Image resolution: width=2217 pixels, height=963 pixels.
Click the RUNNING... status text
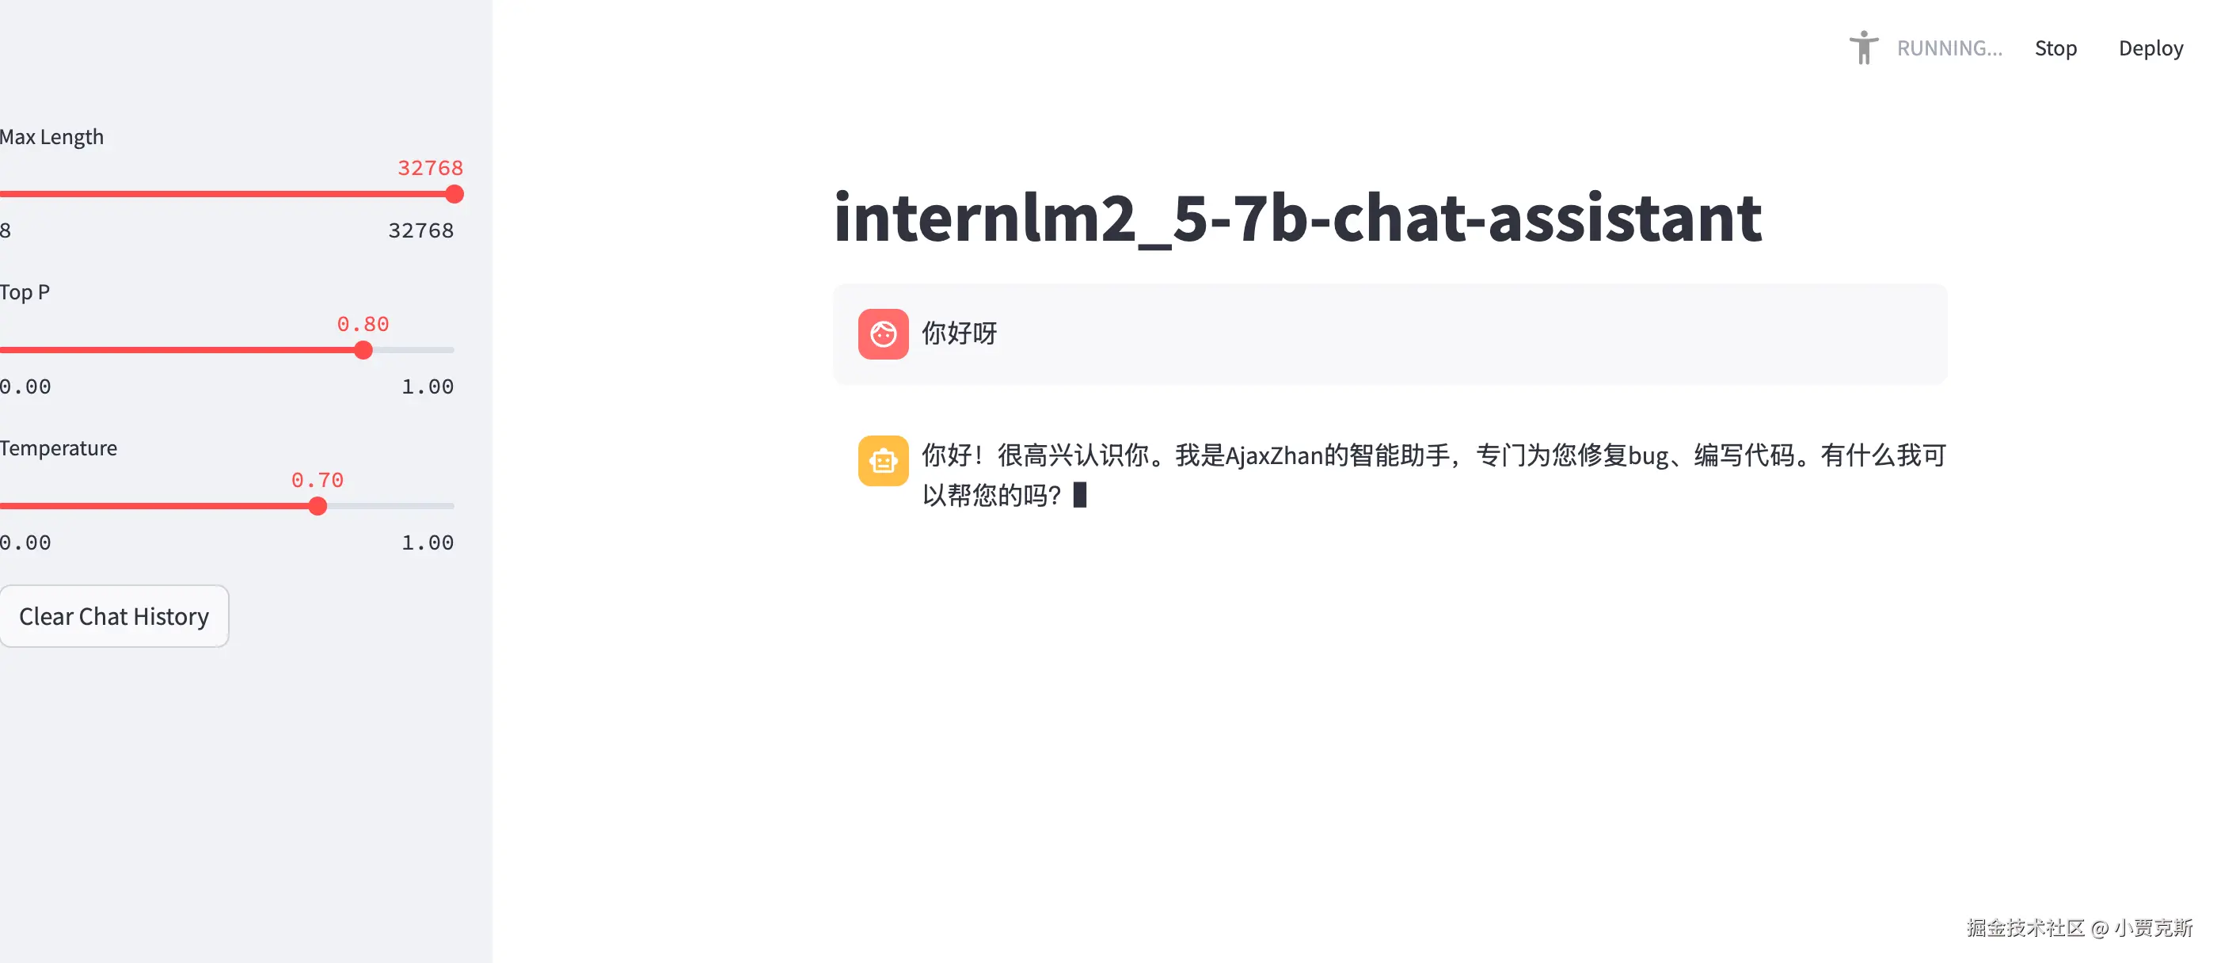(1949, 48)
